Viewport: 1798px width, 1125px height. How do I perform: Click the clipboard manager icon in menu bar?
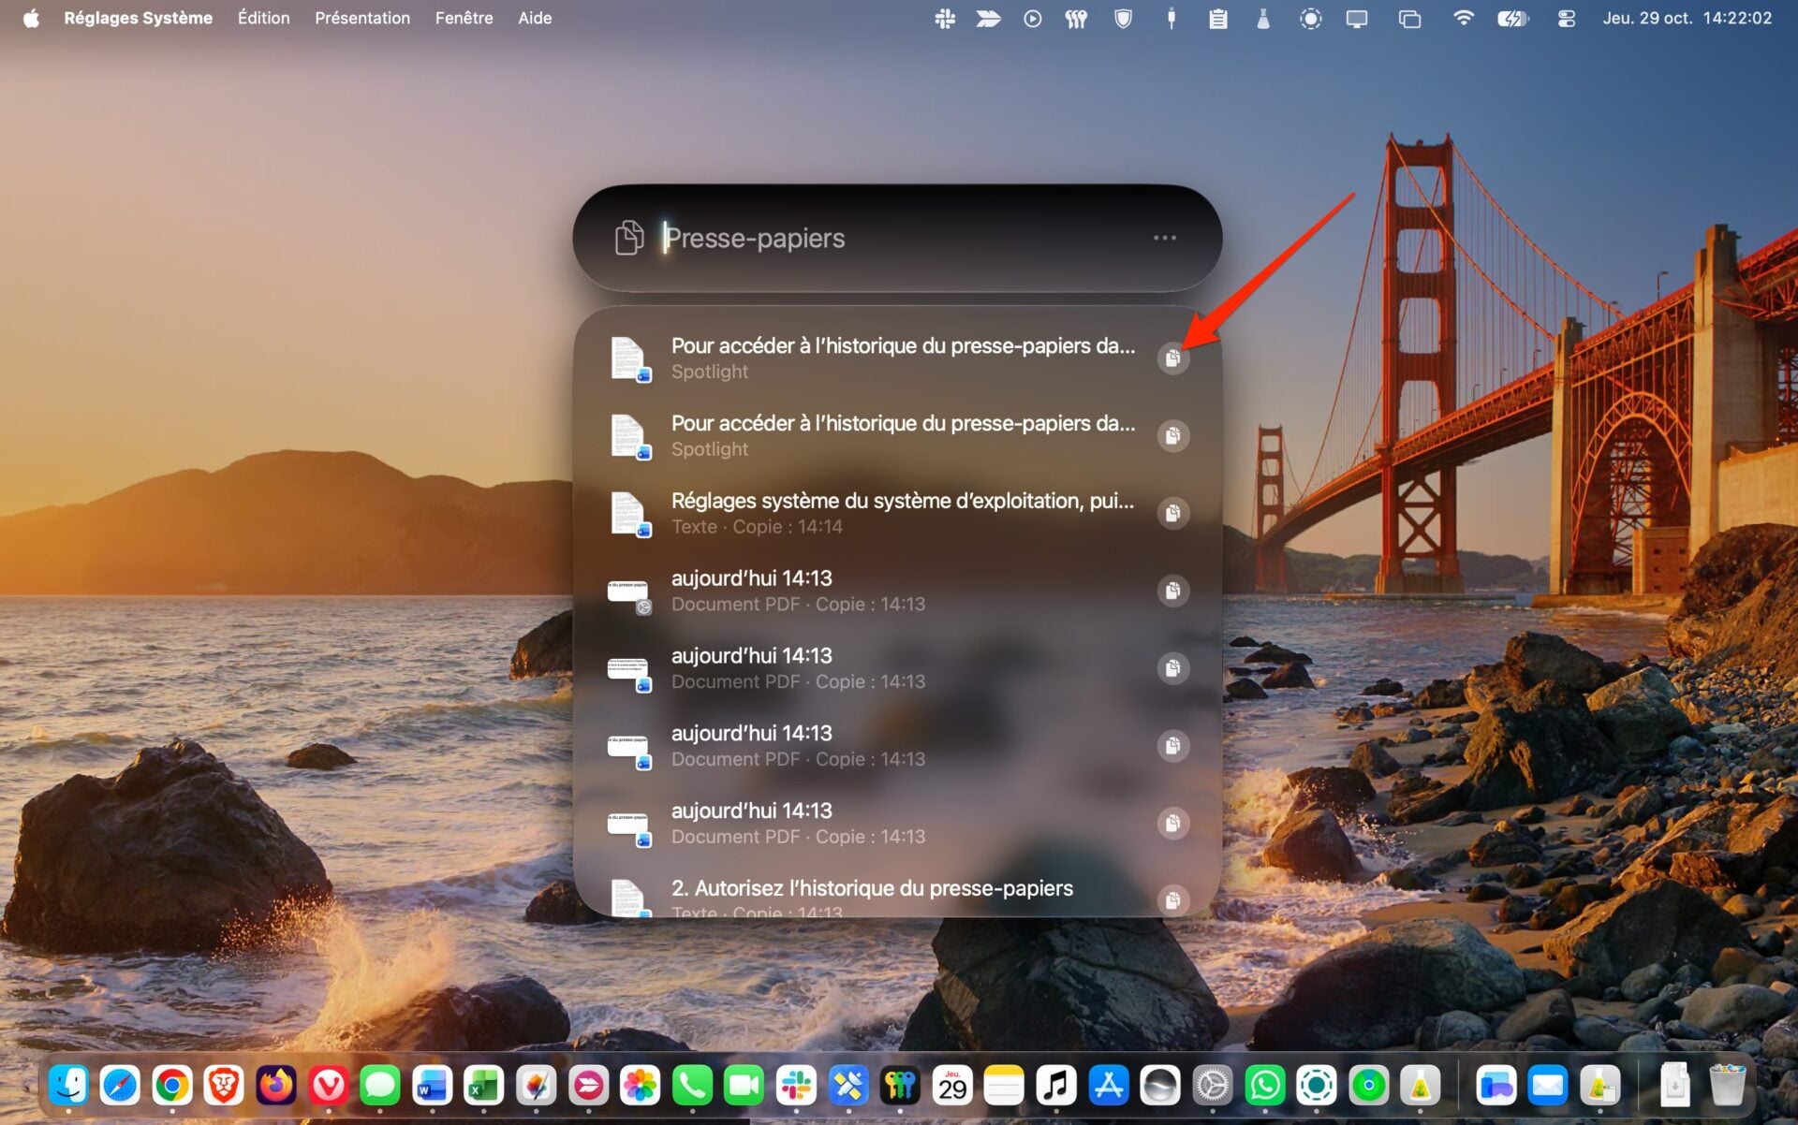coord(1217,19)
